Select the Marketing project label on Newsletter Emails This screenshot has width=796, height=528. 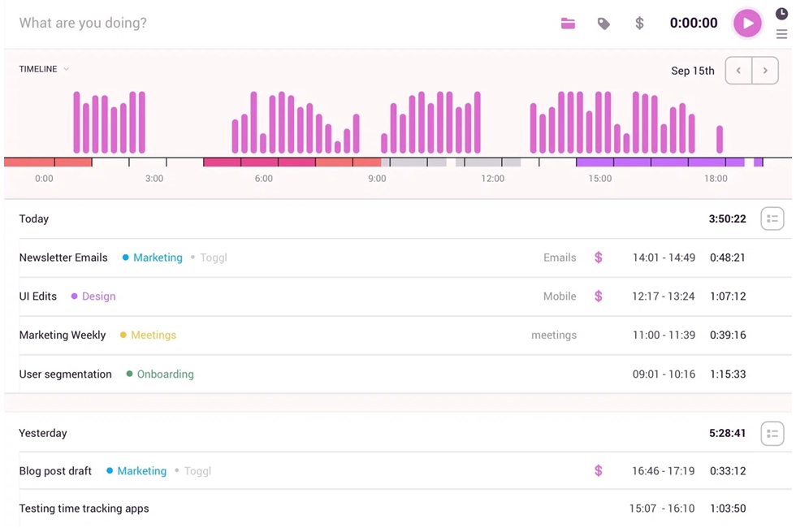[158, 257]
